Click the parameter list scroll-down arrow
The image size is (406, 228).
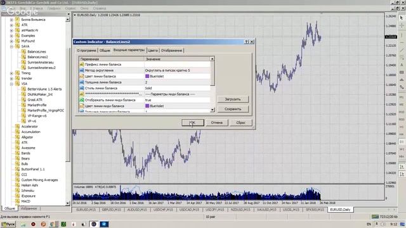pos(213,110)
